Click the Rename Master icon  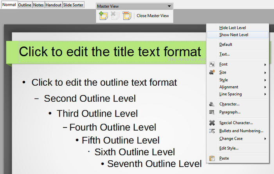(126, 16)
